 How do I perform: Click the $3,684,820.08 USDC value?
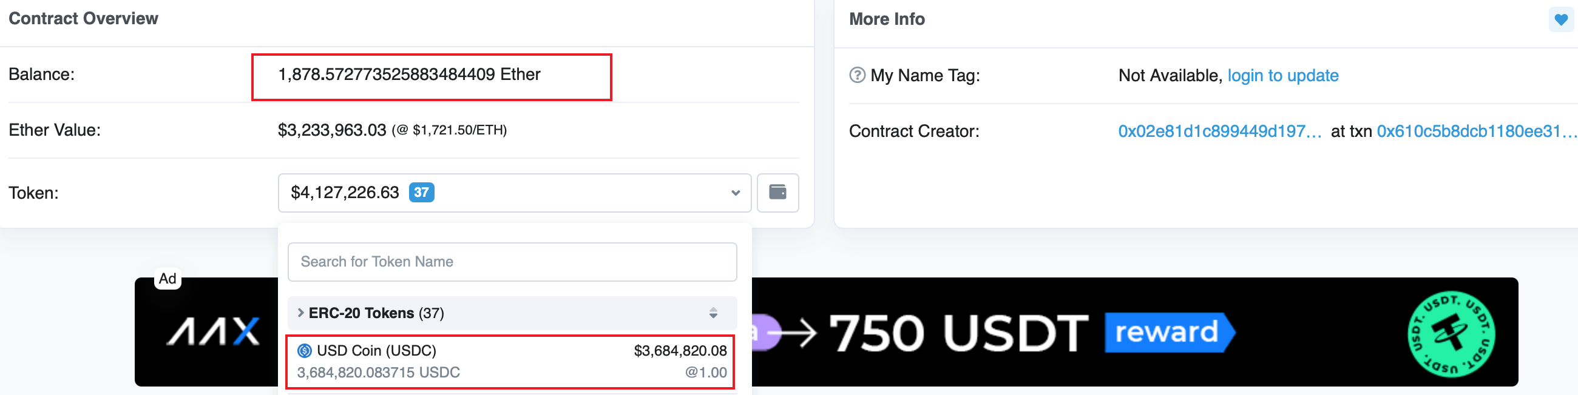[680, 351]
